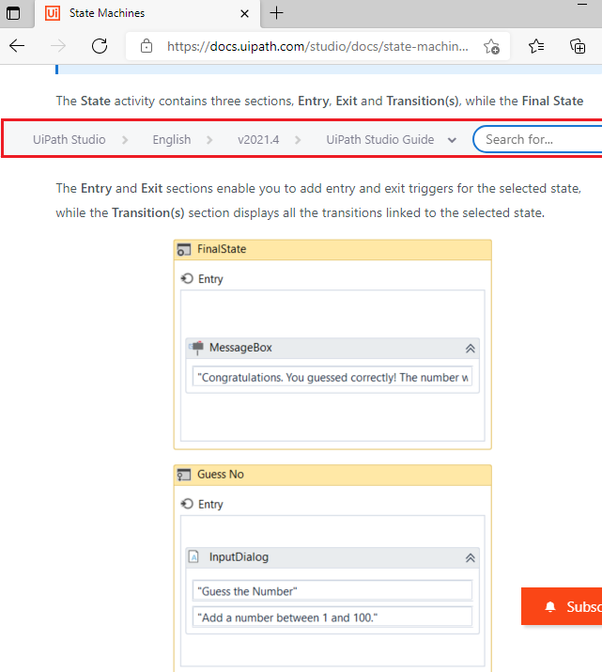Open the Favorites list
Image resolution: width=602 pixels, height=672 pixels.
tap(536, 46)
